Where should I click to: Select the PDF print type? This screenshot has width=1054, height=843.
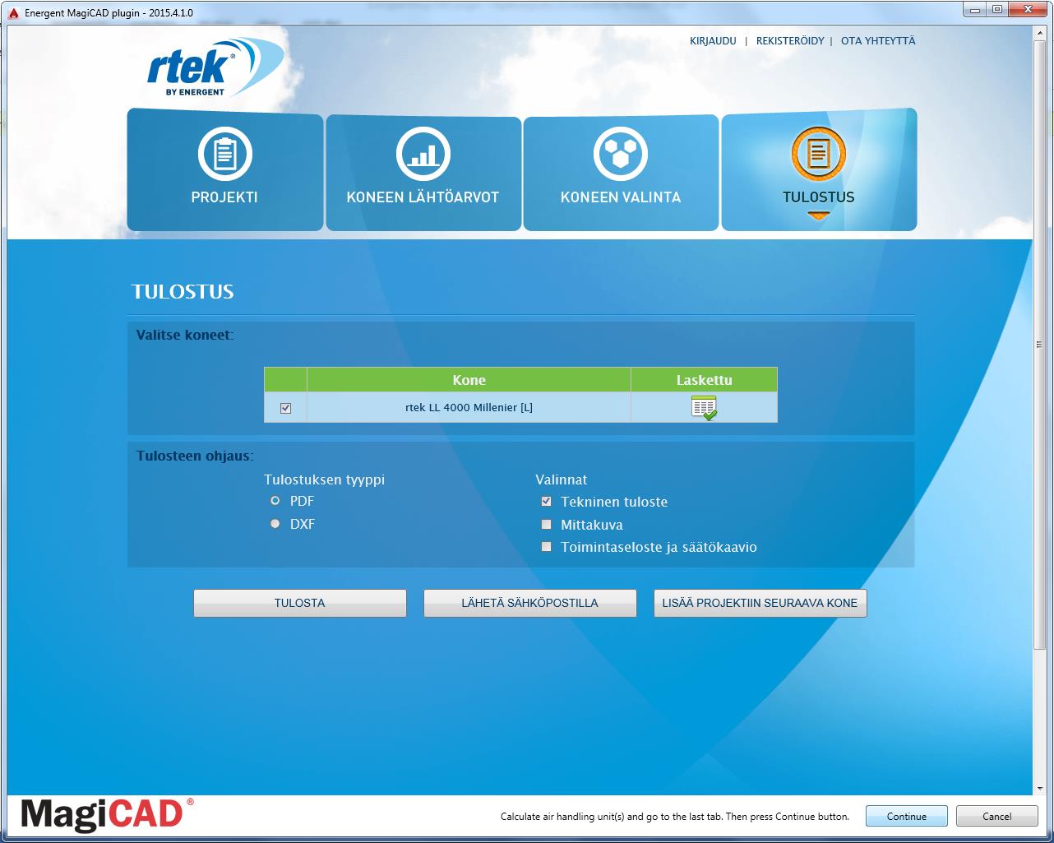pos(275,501)
